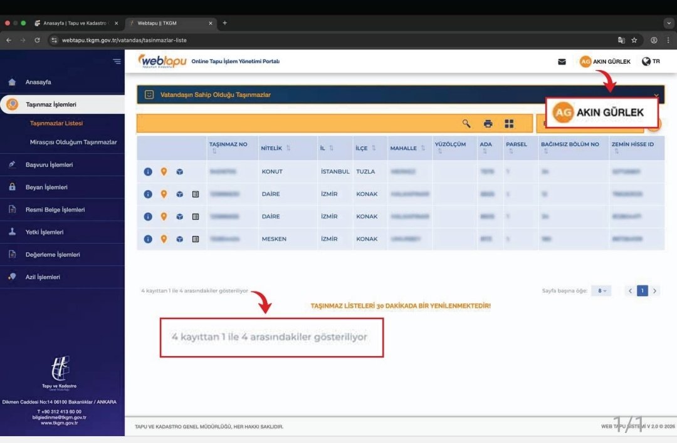Go to the next results page
The image size is (677, 443).
[654, 291]
